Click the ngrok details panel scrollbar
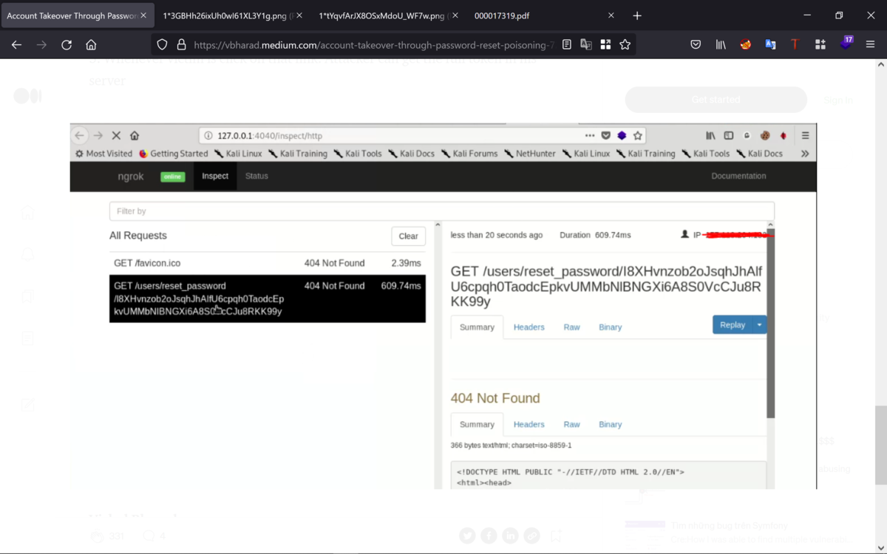 (771, 323)
